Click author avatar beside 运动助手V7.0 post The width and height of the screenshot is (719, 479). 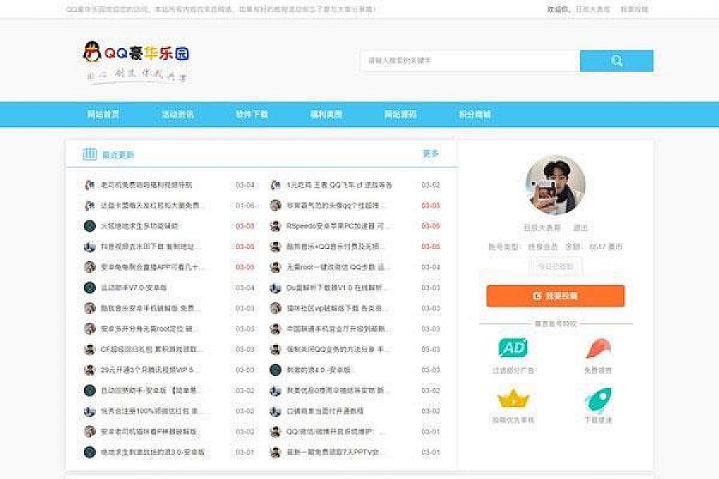pyautogui.click(x=89, y=287)
